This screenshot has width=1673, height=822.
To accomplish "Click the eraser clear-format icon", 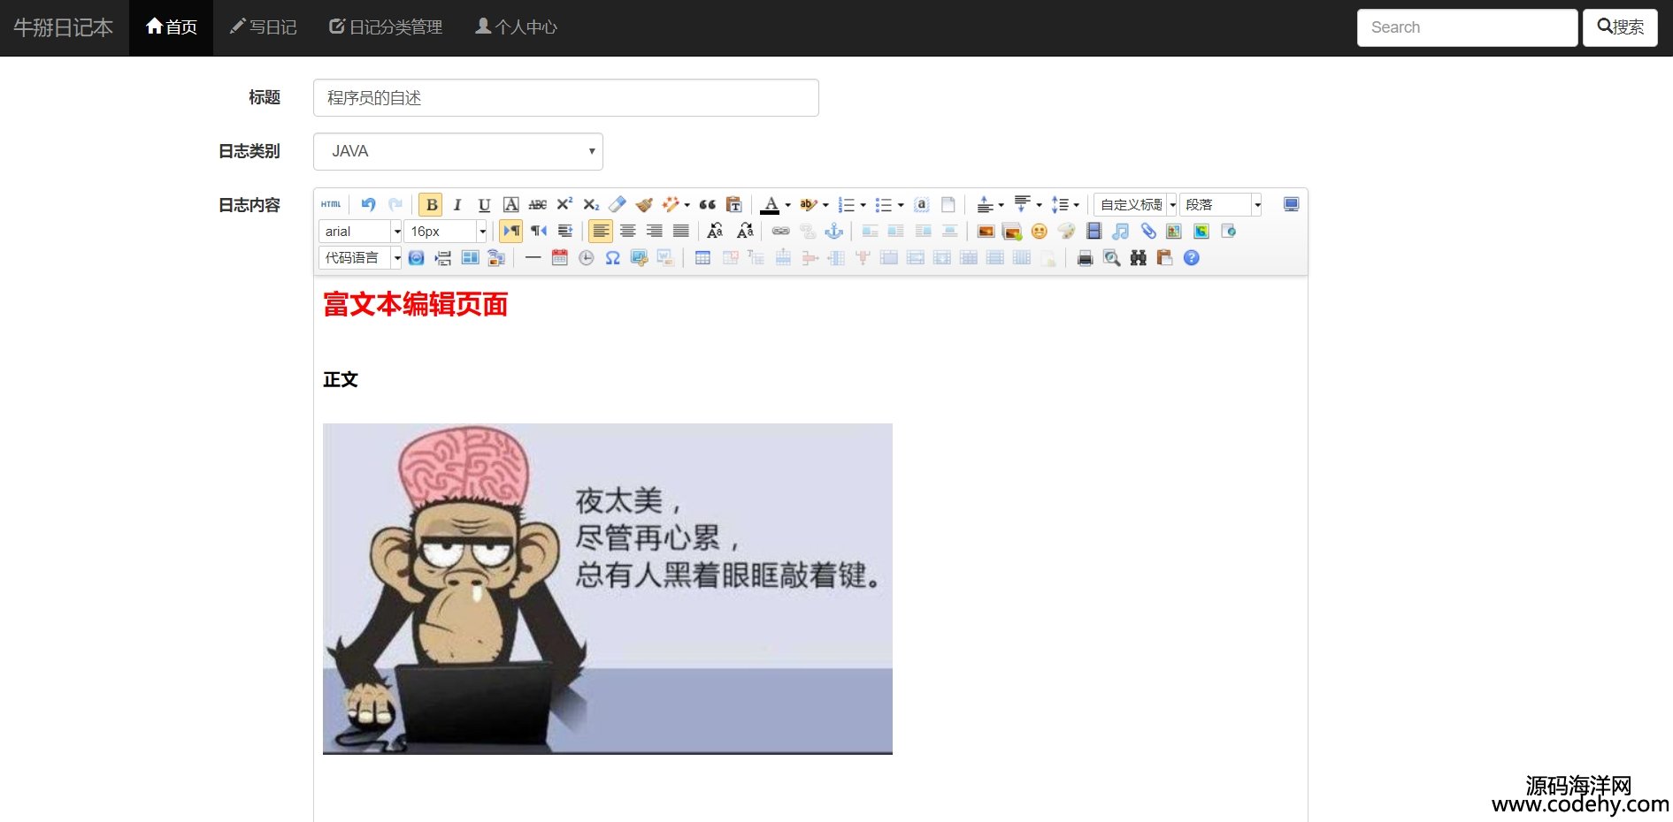I will pyautogui.click(x=618, y=205).
